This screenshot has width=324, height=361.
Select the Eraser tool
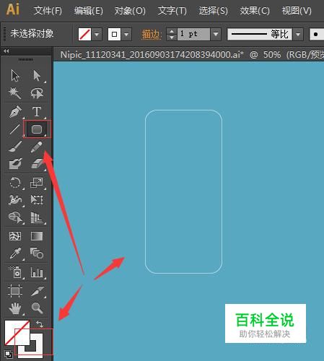pyautogui.click(x=37, y=163)
